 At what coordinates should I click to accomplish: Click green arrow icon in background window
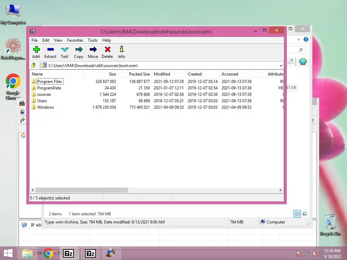22,120
